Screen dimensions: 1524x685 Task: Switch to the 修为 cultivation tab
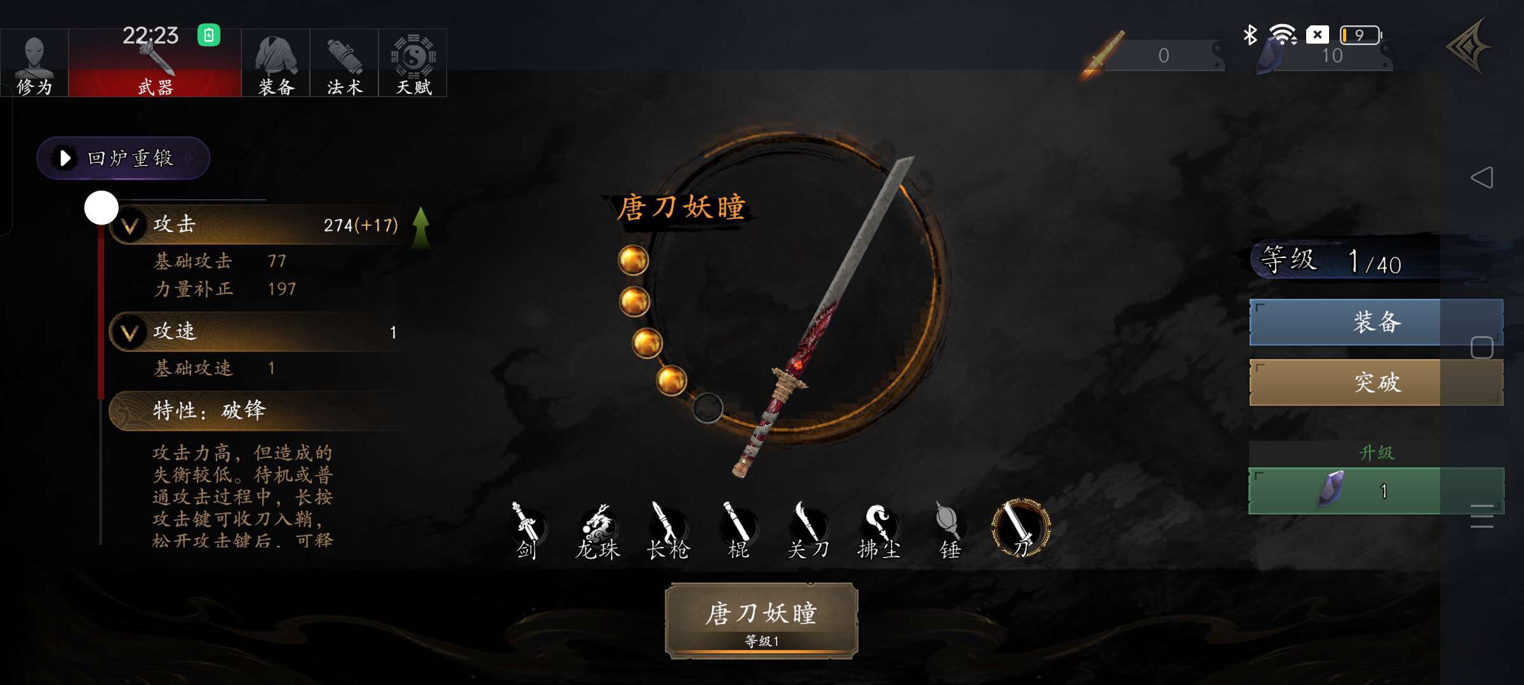[x=34, y=63]
